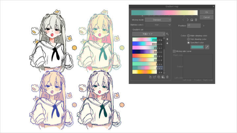Screen dimensions: 237x133
Task: Open the Mixing mode Standard dropdown
Action: pos(158,20)
